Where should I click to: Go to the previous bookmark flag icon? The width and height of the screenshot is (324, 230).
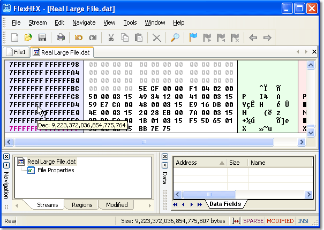pyautogui.click(x=221, y=37)
